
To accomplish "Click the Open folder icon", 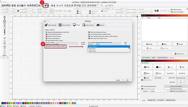I will 5,5.
